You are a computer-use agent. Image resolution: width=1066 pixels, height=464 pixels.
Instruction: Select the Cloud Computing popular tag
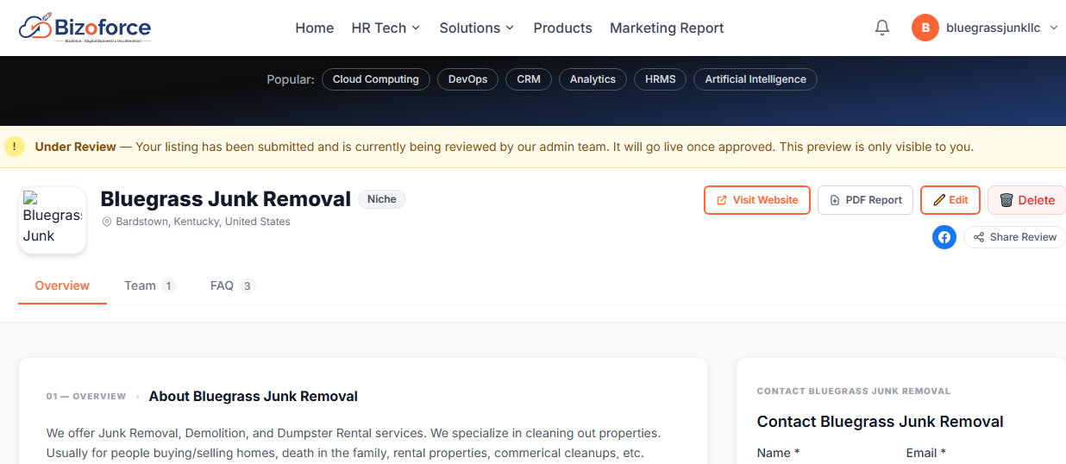[376, 79]
